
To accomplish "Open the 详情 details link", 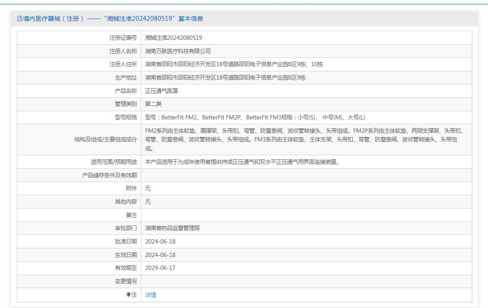I will click(x=150, y=295).
